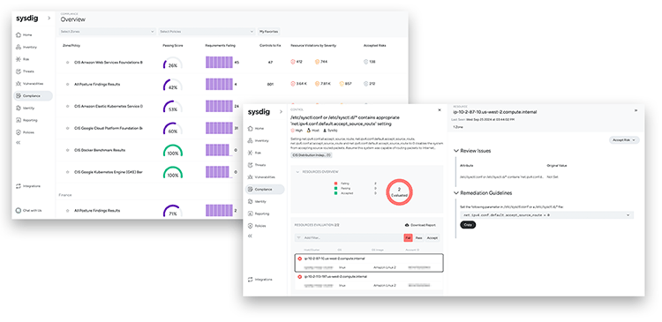Toggle the Fail filter button
The image size is (662, 322).
[x=408, y=238]
